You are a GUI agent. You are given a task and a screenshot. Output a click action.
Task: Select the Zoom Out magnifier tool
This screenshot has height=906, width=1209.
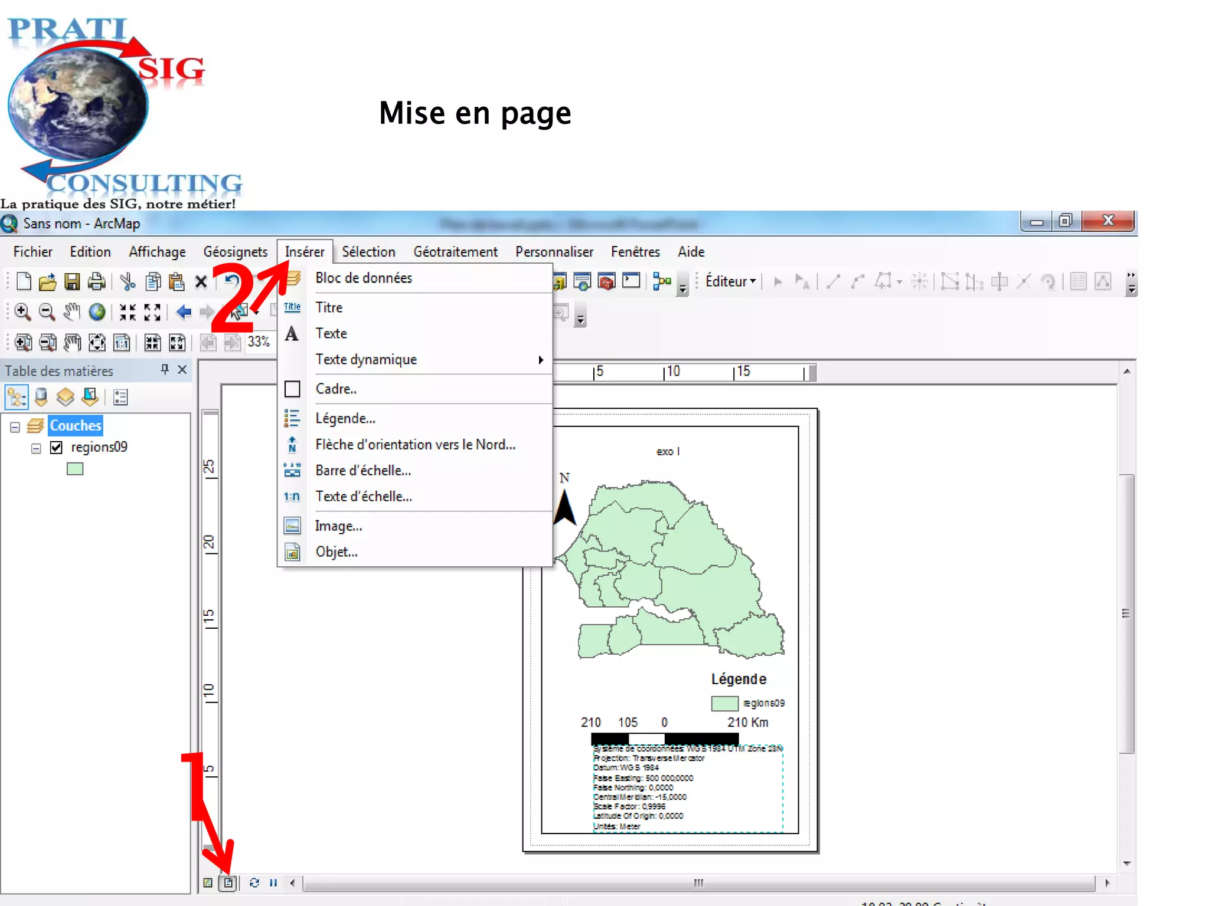tap(47, 312)
